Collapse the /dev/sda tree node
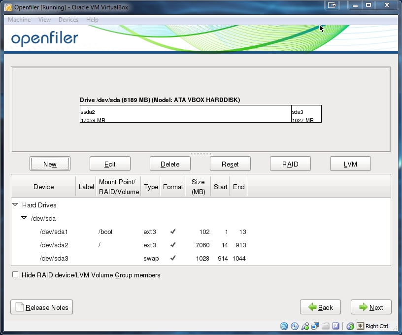Image resolution: width=402 pixels, height=335 pixels. (24, 218)
